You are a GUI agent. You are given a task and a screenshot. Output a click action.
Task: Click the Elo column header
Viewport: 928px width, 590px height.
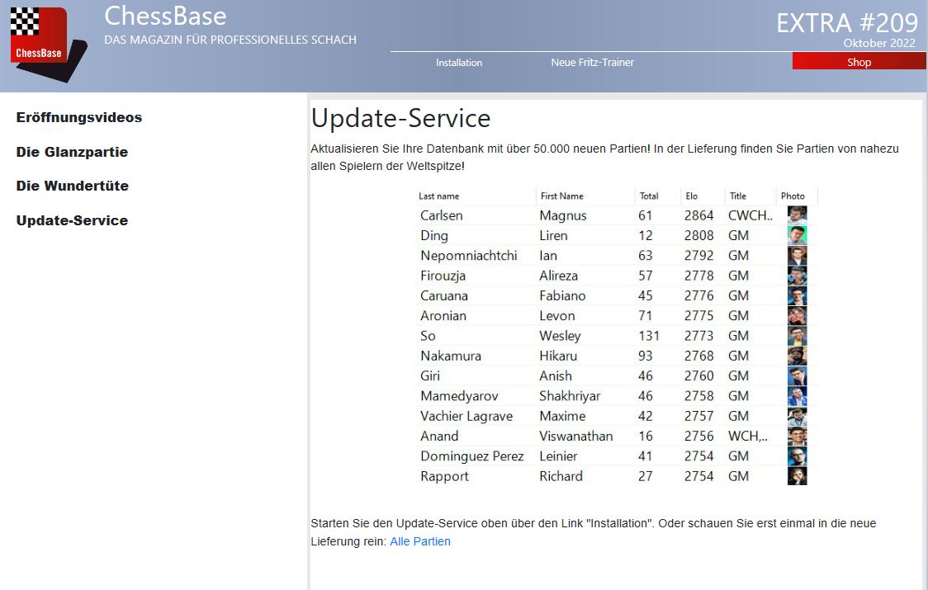click(x=691, y=196)
